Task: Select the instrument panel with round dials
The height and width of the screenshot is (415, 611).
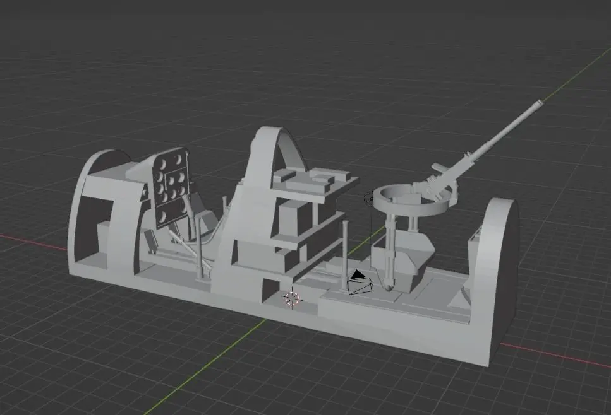Action: 171,187
